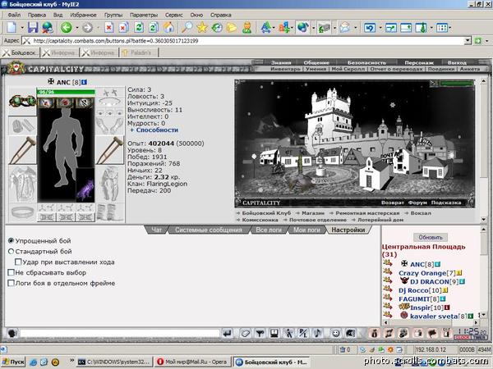
Task: Select the Упрощенный бой radio button
Action: [11, 241]
